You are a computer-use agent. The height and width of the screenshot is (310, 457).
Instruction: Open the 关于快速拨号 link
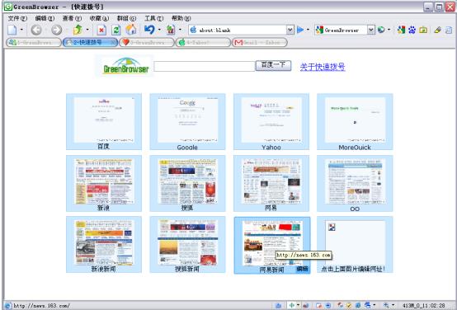pyautogui.click(x=323, y=67)
